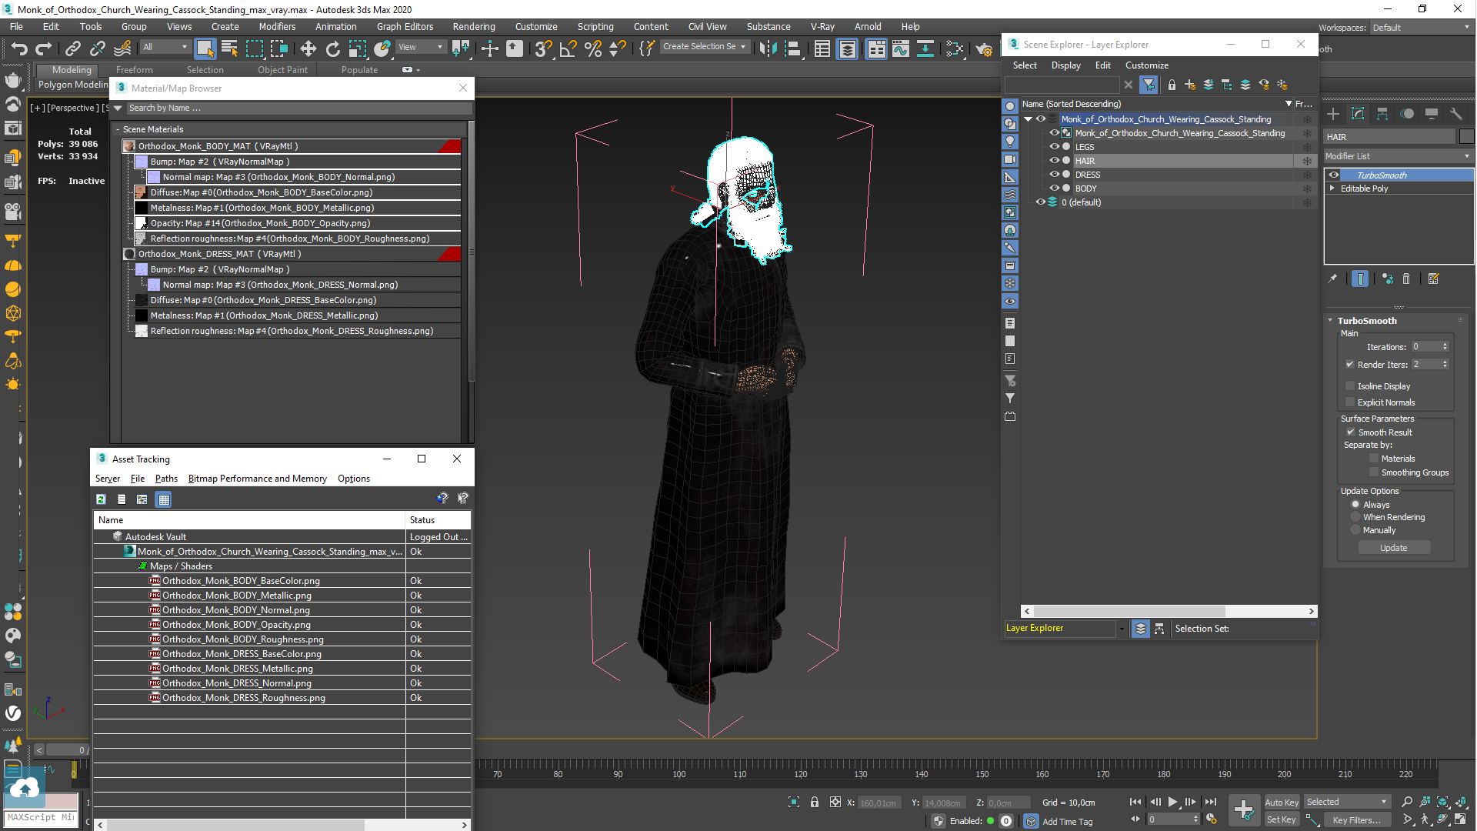The width and height of the screenshot is (1477, 831).
Task: Remove modifier from stack trash icon
Action: point(1407,279)
